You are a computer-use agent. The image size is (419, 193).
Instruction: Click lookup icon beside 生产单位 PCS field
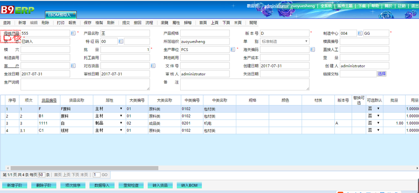233,49
